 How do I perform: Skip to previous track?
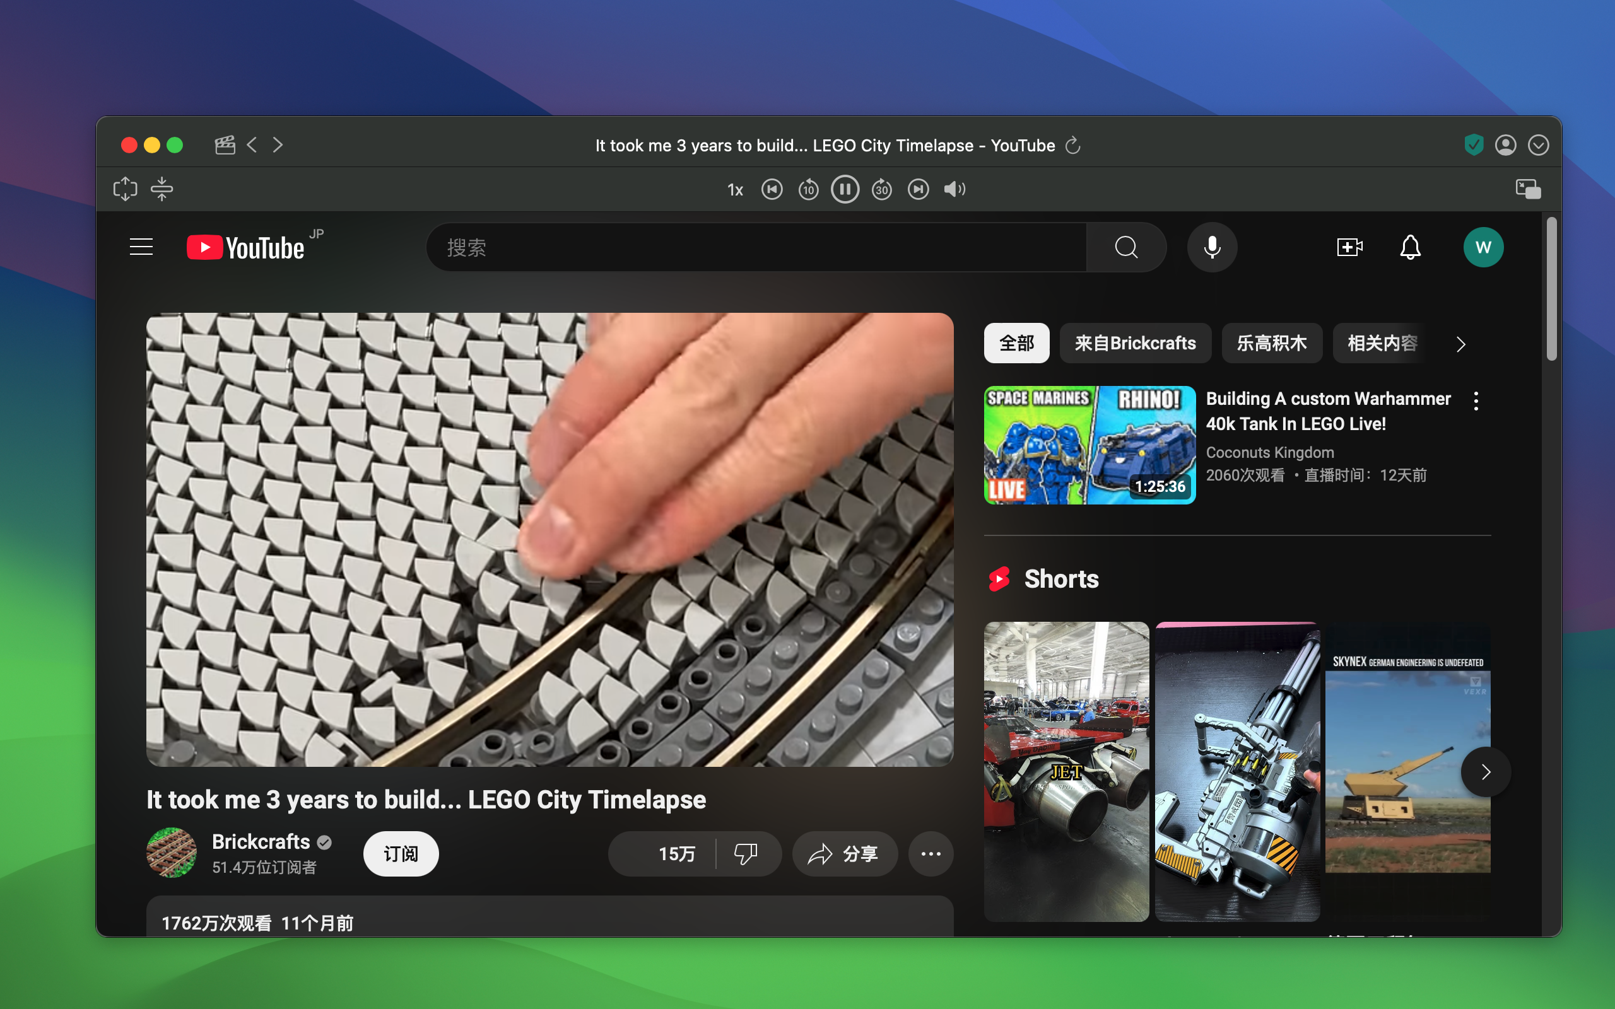[x=772, y=190]
